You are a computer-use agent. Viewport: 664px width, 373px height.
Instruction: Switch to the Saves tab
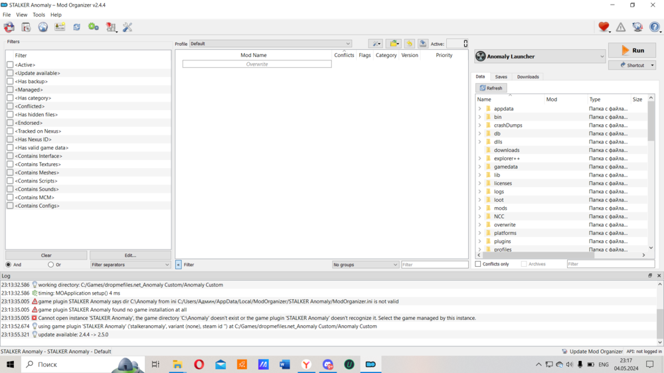[501, 77]
